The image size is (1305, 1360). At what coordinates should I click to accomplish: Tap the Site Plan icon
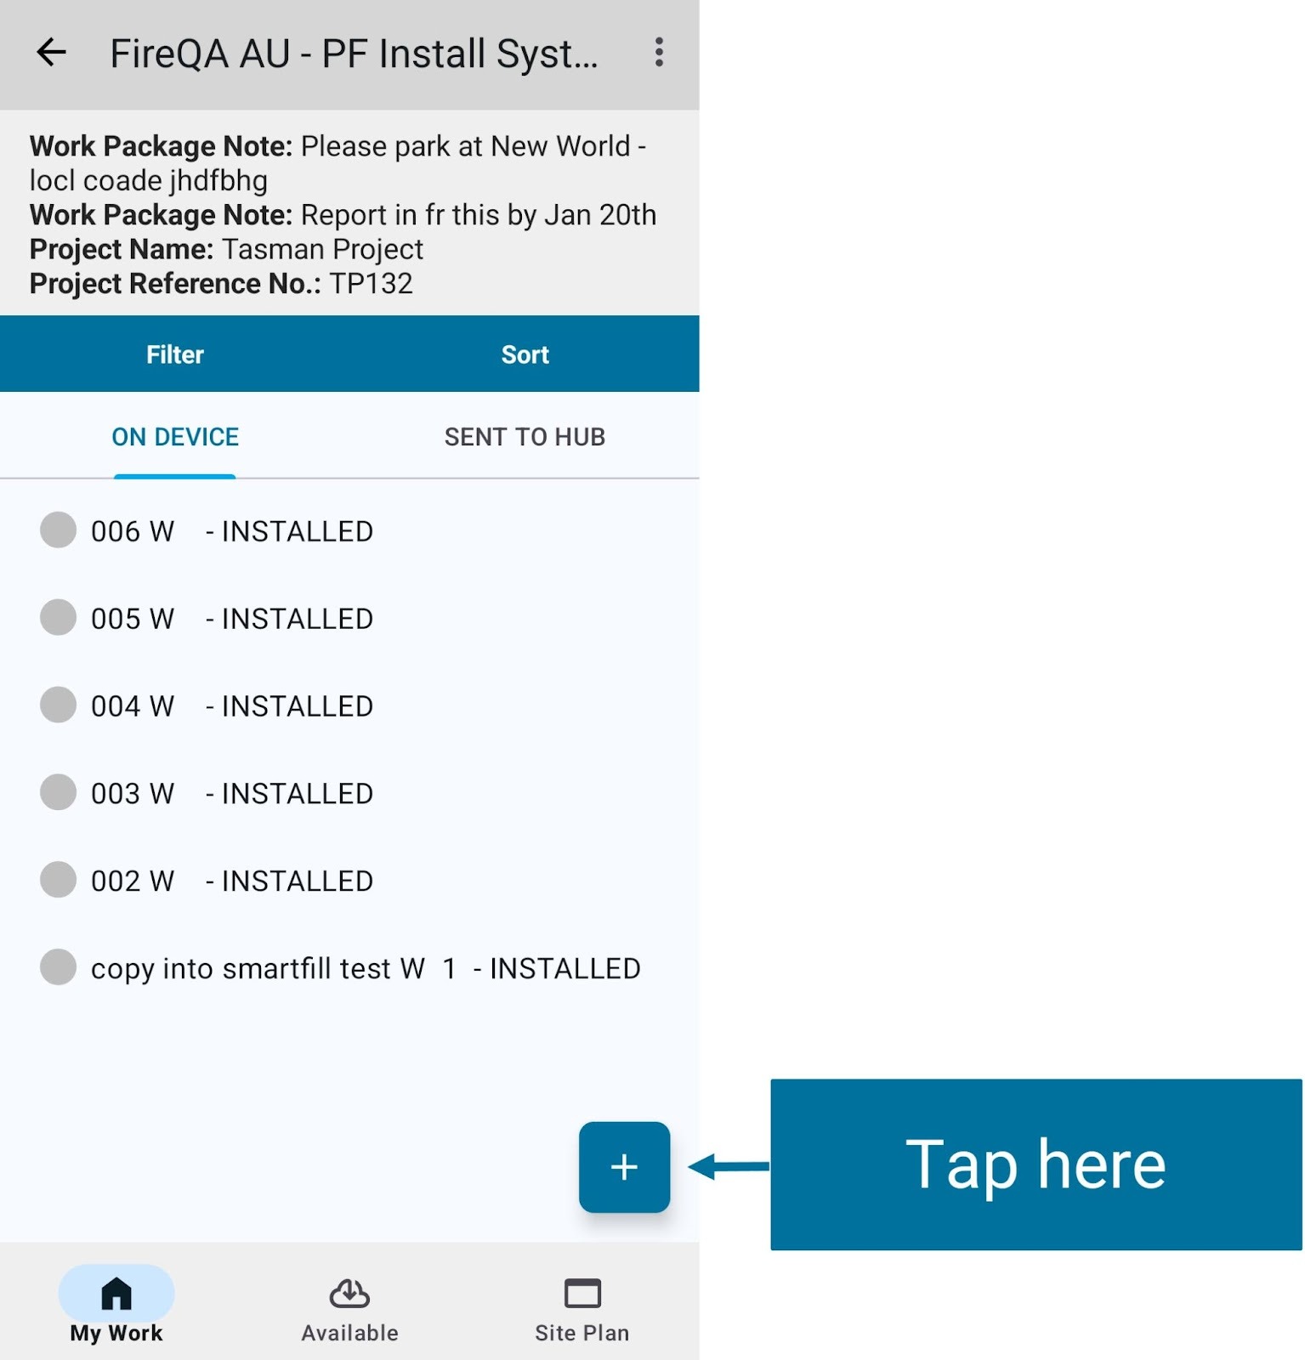[582, 1295]
